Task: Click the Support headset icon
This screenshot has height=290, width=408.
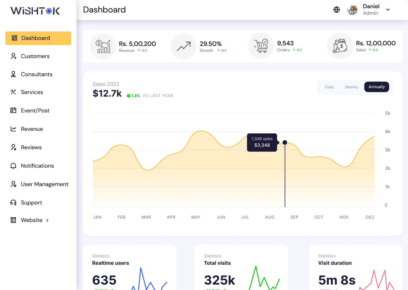Action: (x=13, y=202)
